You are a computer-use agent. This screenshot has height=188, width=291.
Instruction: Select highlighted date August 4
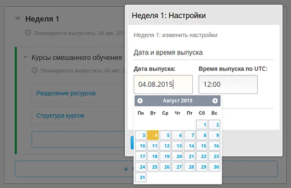click(153, 135)
